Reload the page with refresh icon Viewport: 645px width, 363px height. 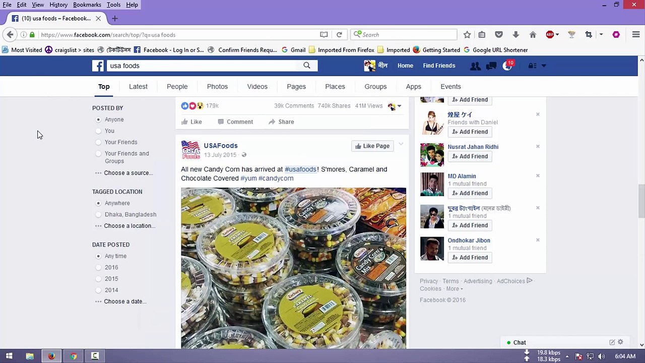(x=339, y=35)
